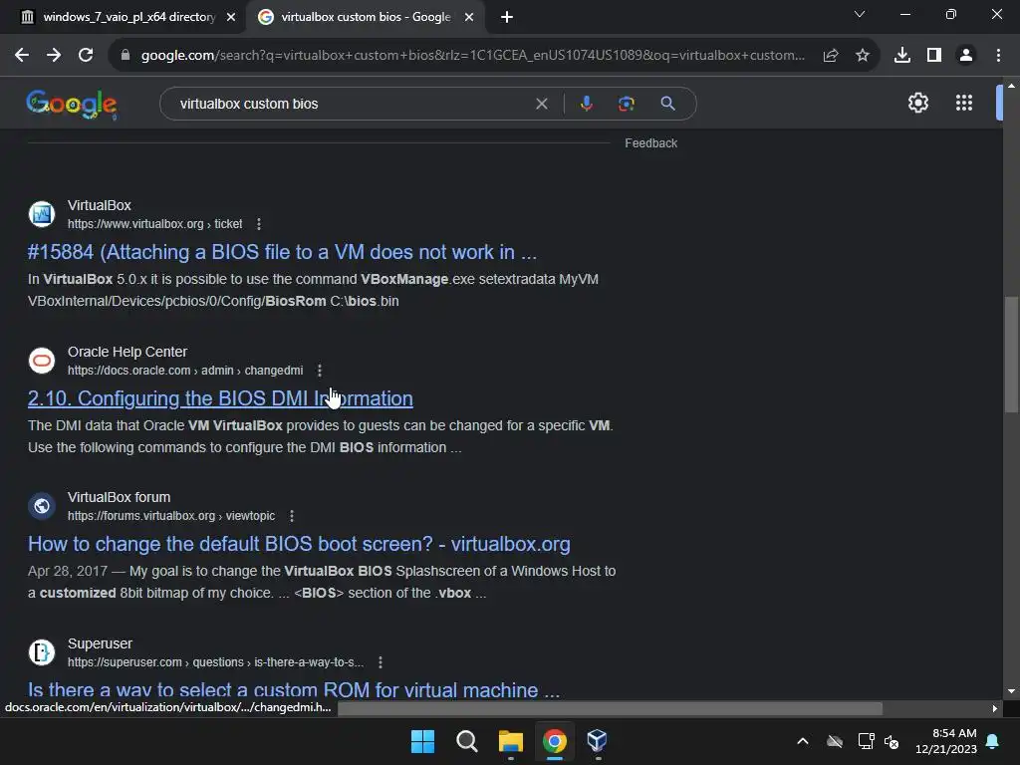The width and height of the screenshot is (1020, 765).
Task: Click the Oracle Help Center favicon
Action: (x=42, y=361)
